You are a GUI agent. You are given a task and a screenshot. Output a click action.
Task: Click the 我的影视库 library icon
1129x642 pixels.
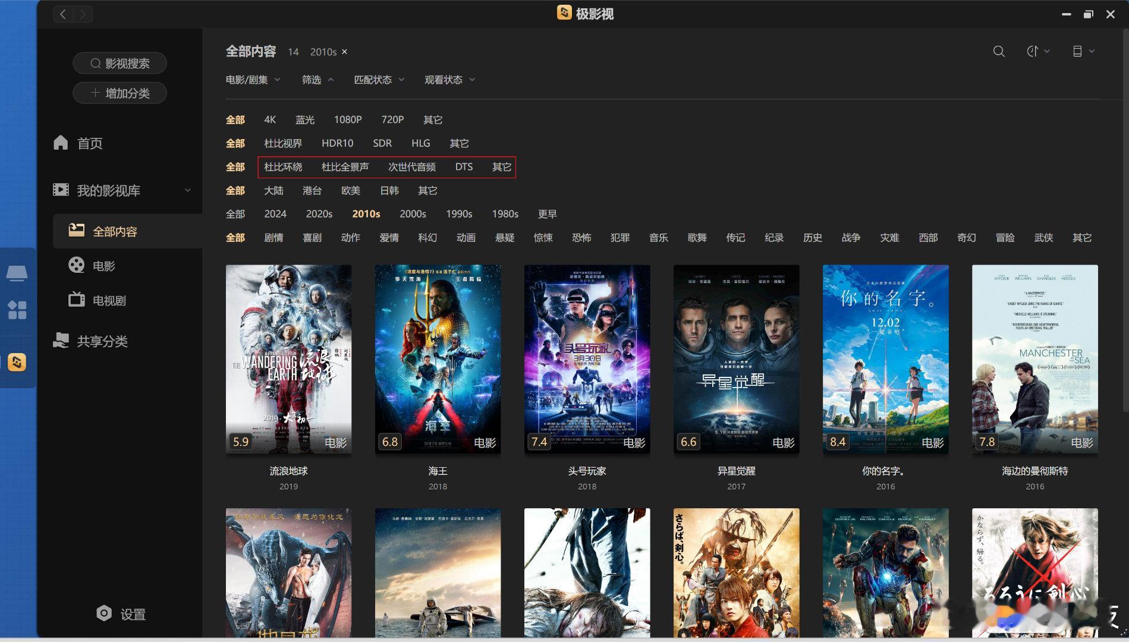point(61,190)
